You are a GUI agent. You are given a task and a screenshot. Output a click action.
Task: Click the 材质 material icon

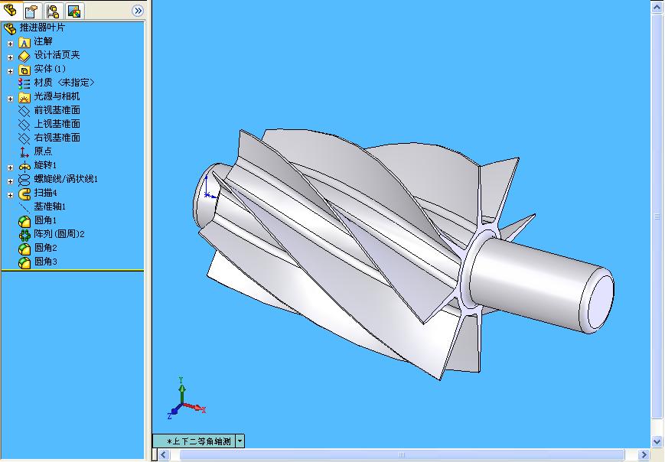(24, 83)
